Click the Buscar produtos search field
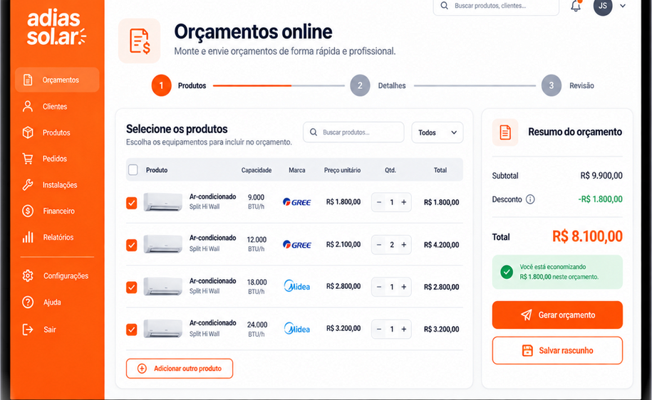Screen dimensions: 652x400 point(353,132)
